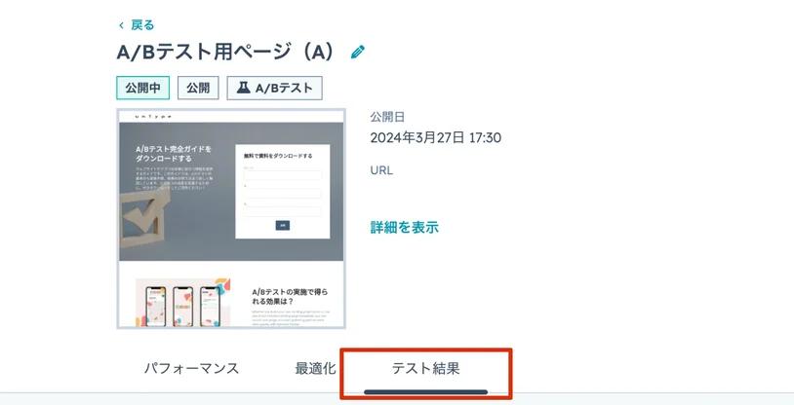Switch to the パフォーマンス tab
This screenshot has width=794, height=405.
[x=191, y=368]
